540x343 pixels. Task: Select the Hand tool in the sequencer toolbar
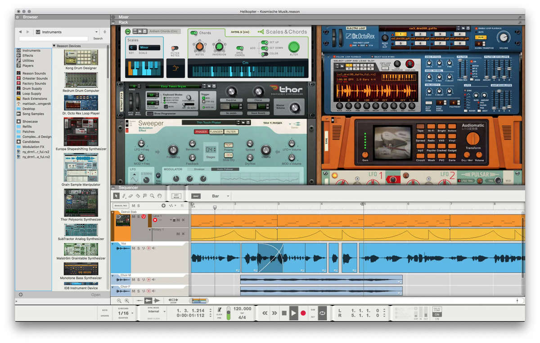click(159, 195)
